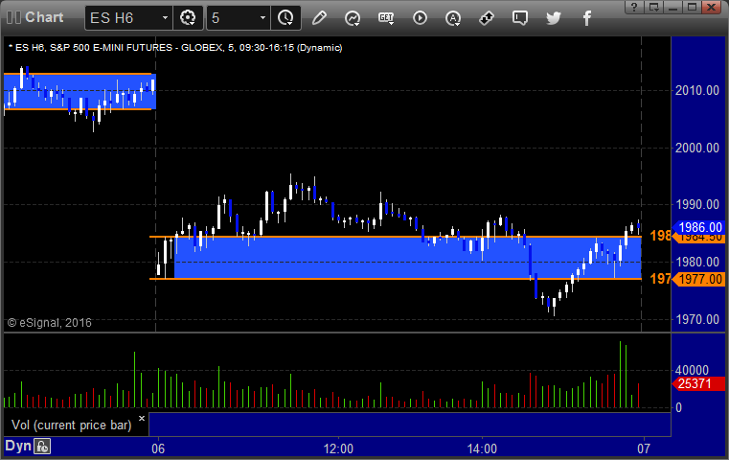This screenshot has height=460, width=729.
Task: Click the Chart window title grip
Action: click(x=13, y=17)
